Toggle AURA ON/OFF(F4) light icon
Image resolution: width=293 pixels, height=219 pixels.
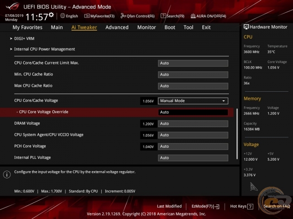(193, 16)
